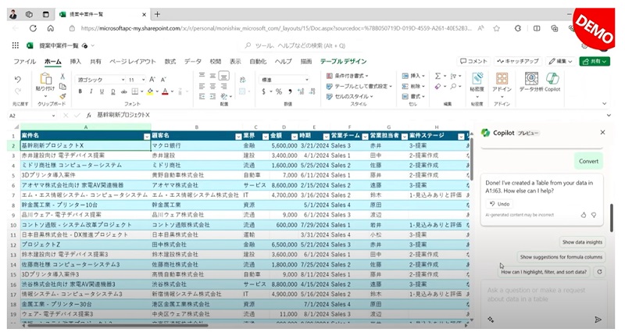Toggle Double Underline formatting
Image resolution: width=625 pixels, height=336 pixels.
(112, 91)
